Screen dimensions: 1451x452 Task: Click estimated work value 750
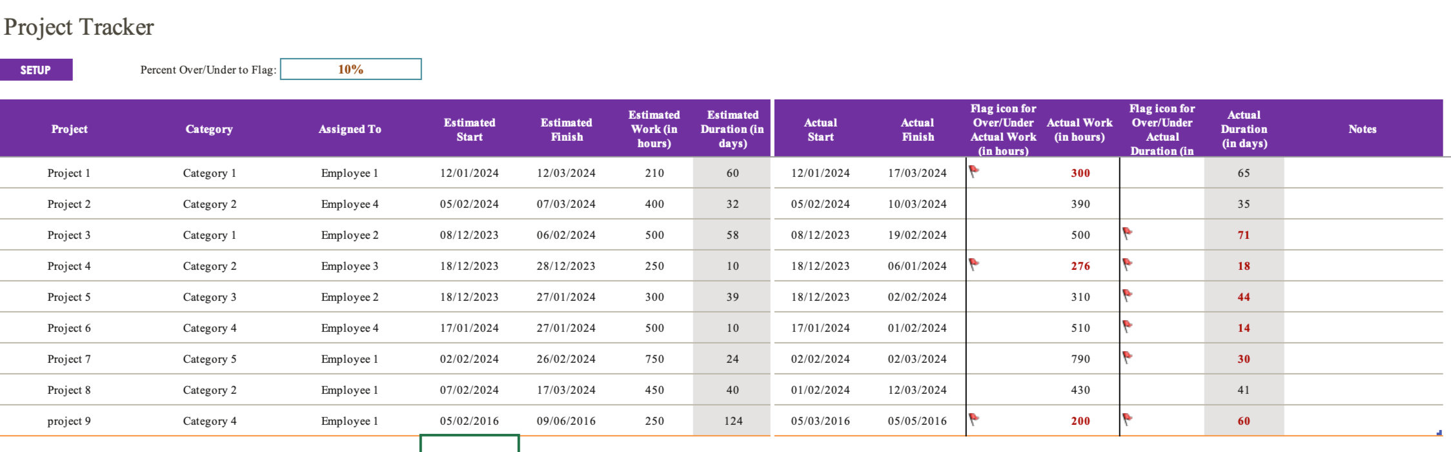[654, 359]
